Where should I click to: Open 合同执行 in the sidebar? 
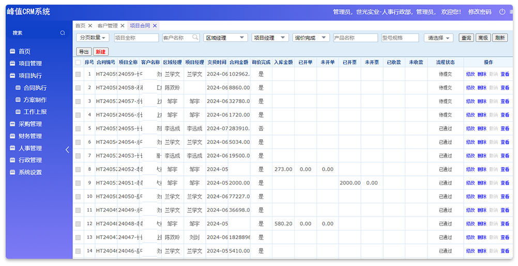(x=35, y=88)
